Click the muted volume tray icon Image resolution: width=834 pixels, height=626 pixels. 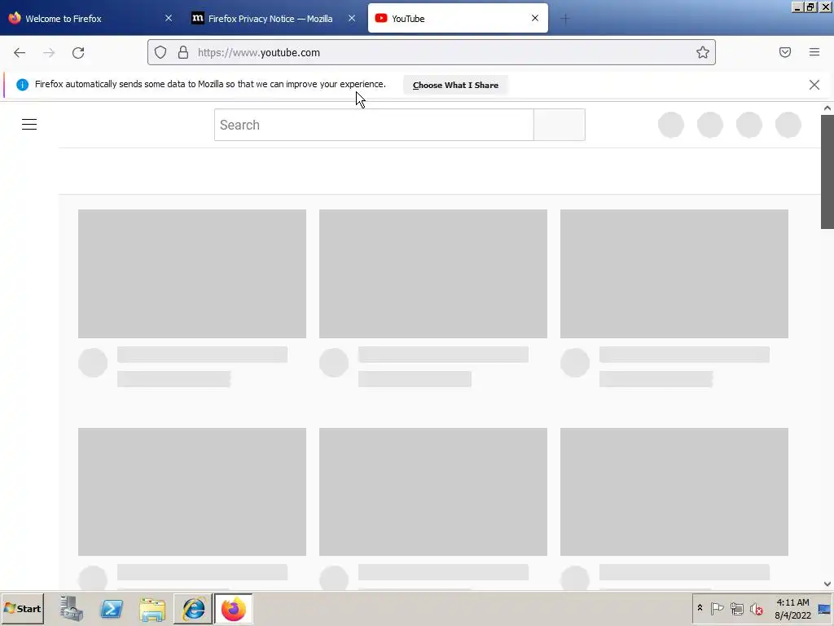[x=757, y=608]
